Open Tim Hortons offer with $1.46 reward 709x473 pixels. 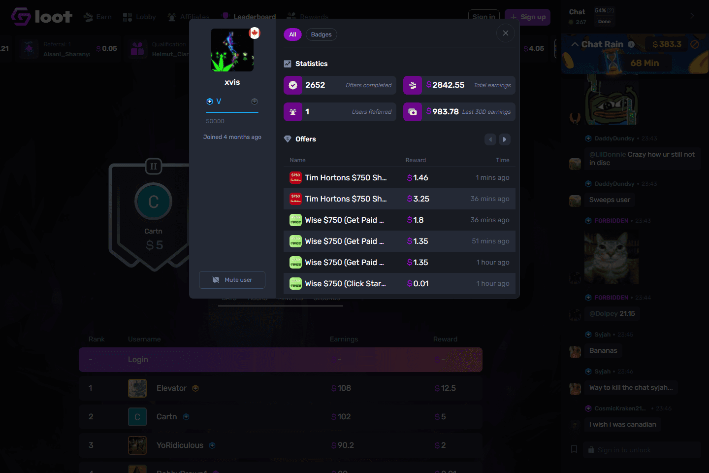pos(399,178)
